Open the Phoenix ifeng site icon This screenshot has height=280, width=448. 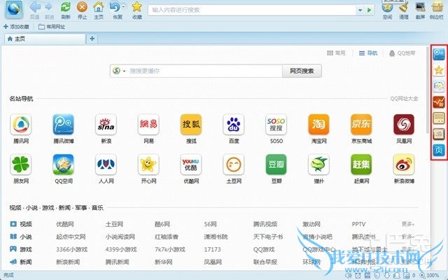click(x=404, y=125)
